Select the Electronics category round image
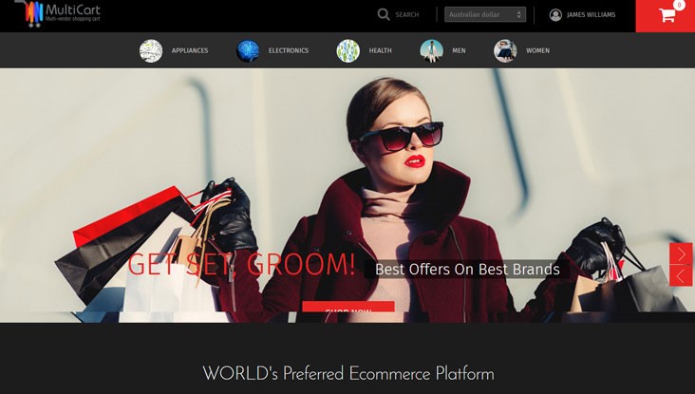Screen dimensions: 695x394 coord(248,50)
